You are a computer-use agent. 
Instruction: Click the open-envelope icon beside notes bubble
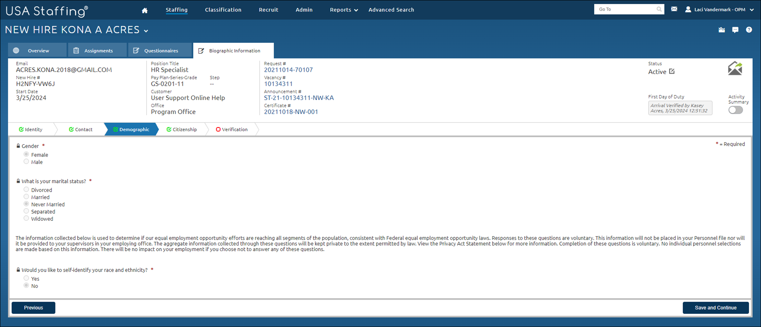click(722, 30)
